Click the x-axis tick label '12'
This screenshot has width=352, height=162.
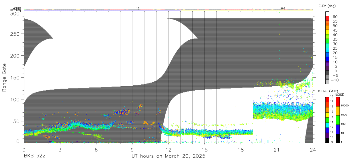168,150
